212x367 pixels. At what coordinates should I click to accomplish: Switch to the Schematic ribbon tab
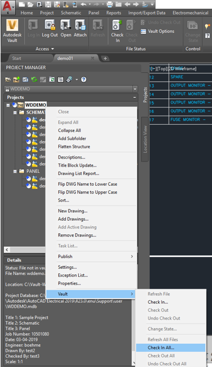tap(71, 13)
